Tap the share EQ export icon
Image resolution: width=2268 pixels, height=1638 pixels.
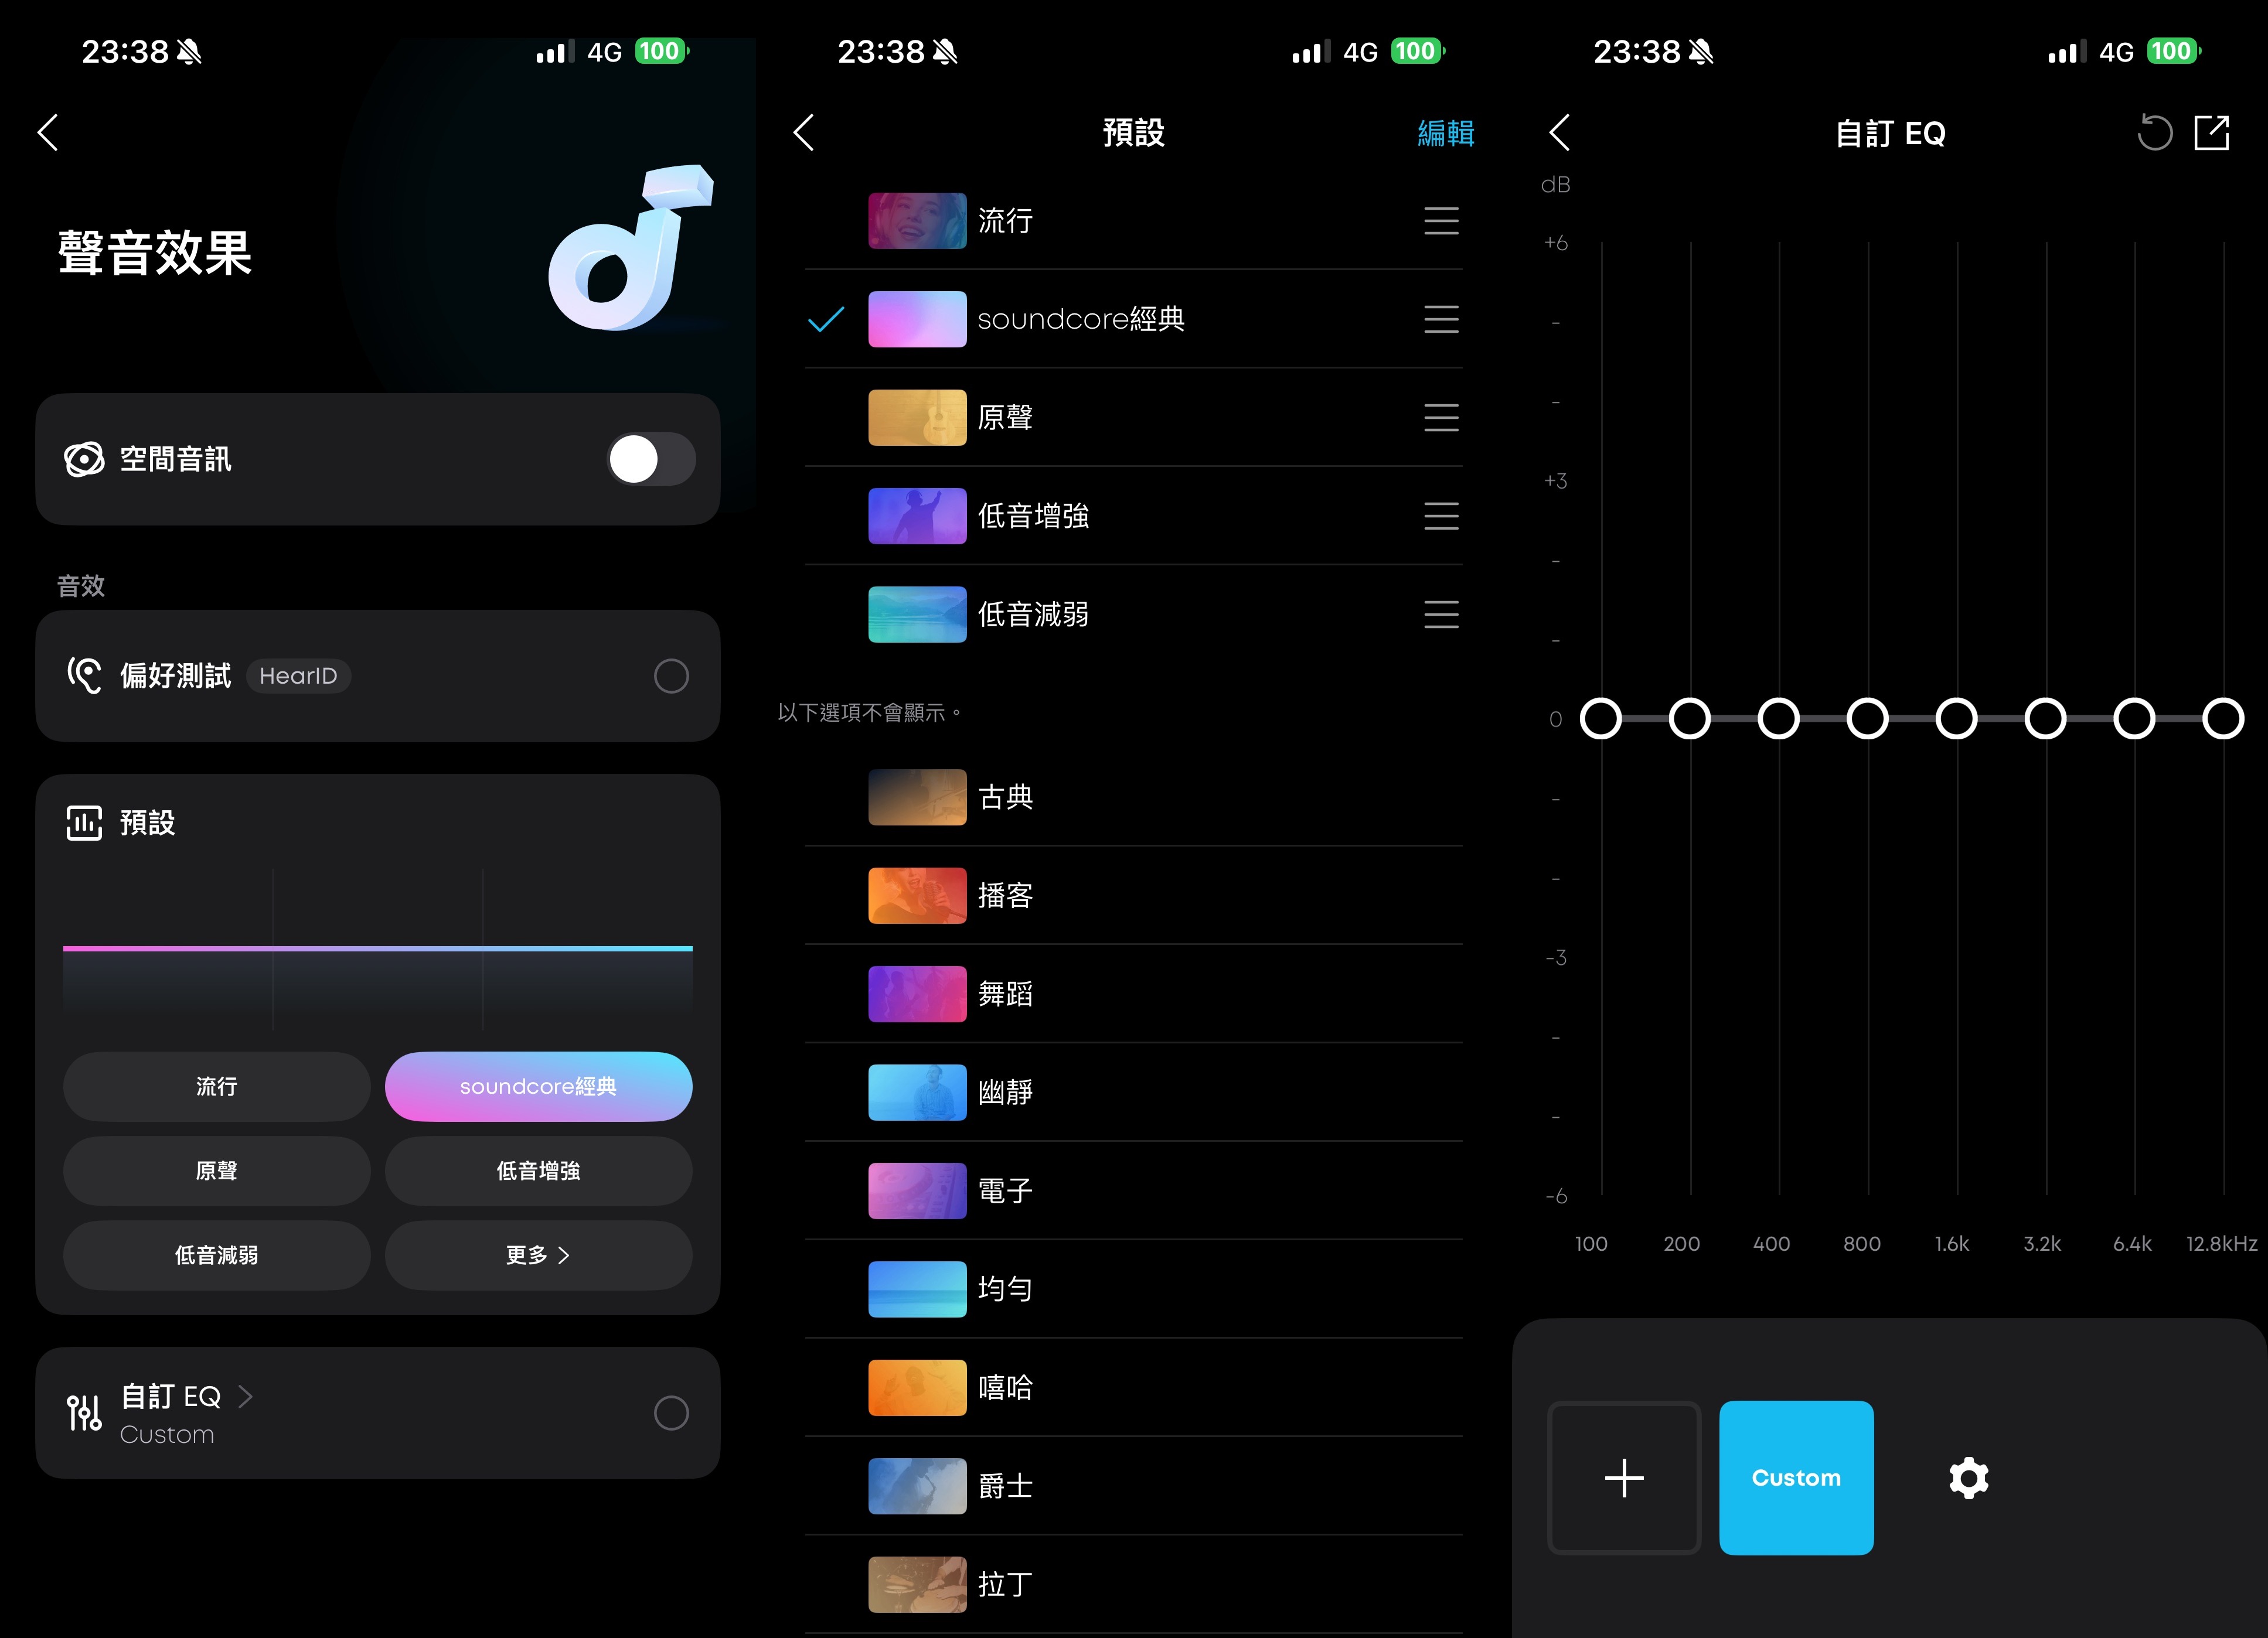coord(2211,133)
